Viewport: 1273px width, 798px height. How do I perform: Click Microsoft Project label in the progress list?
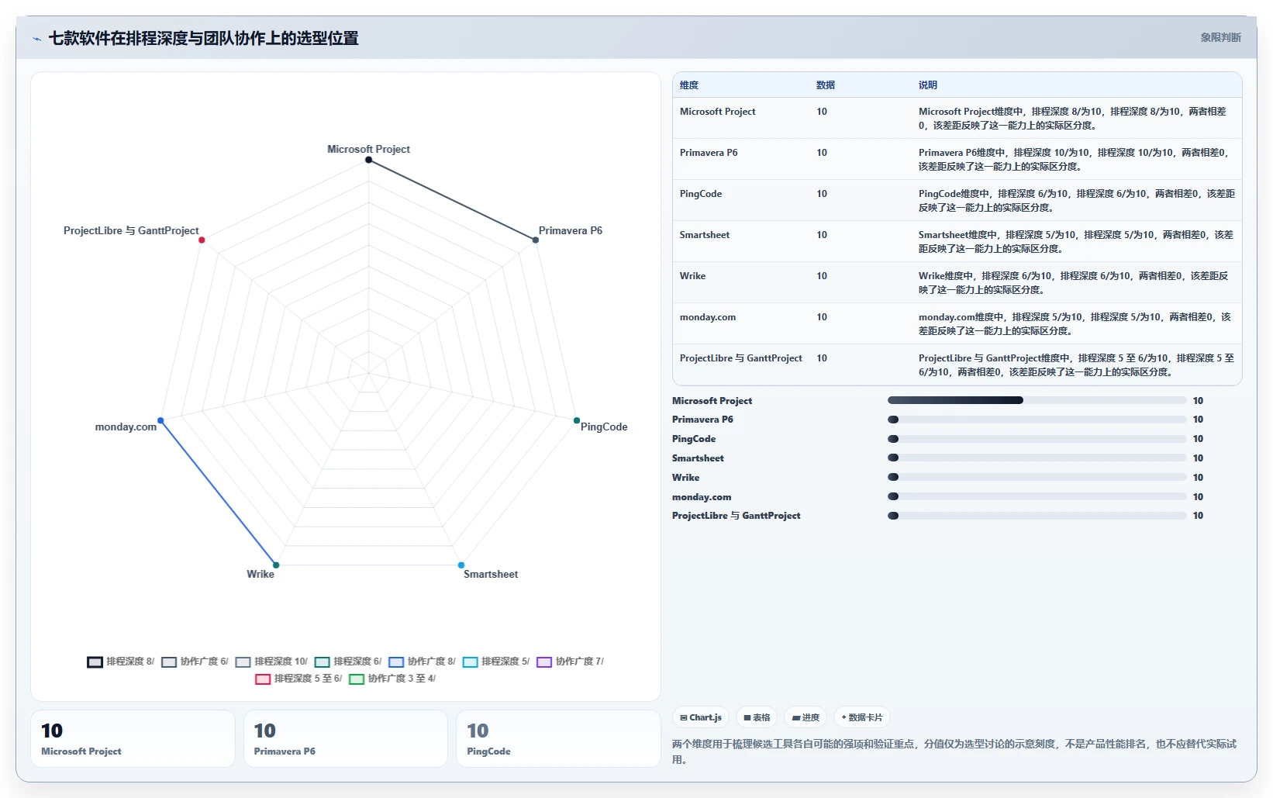click(712, 401)
